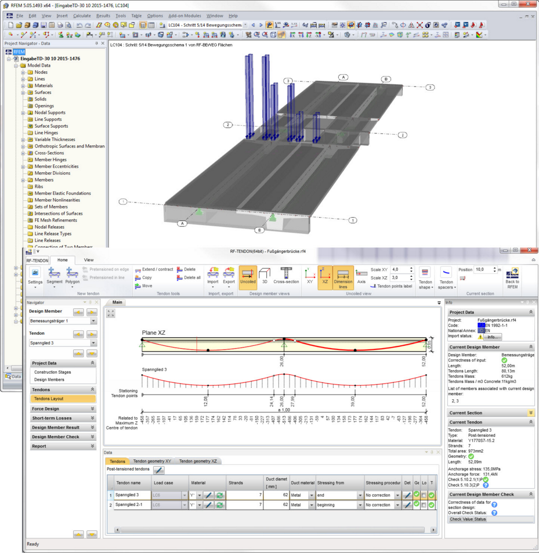The image size is (539, 553).
Task: Enable Tendon points label option
Action: click(394, 287)
